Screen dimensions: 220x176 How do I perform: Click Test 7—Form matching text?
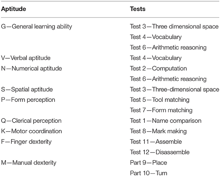[x=161, y=110]
